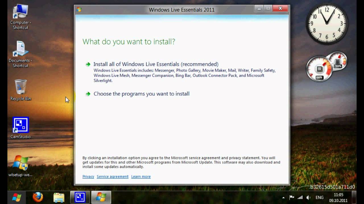Viewport: 364px width, 204px height.
Task: Switch to CamStudio in the taskbar
Action: pos(80,197)
